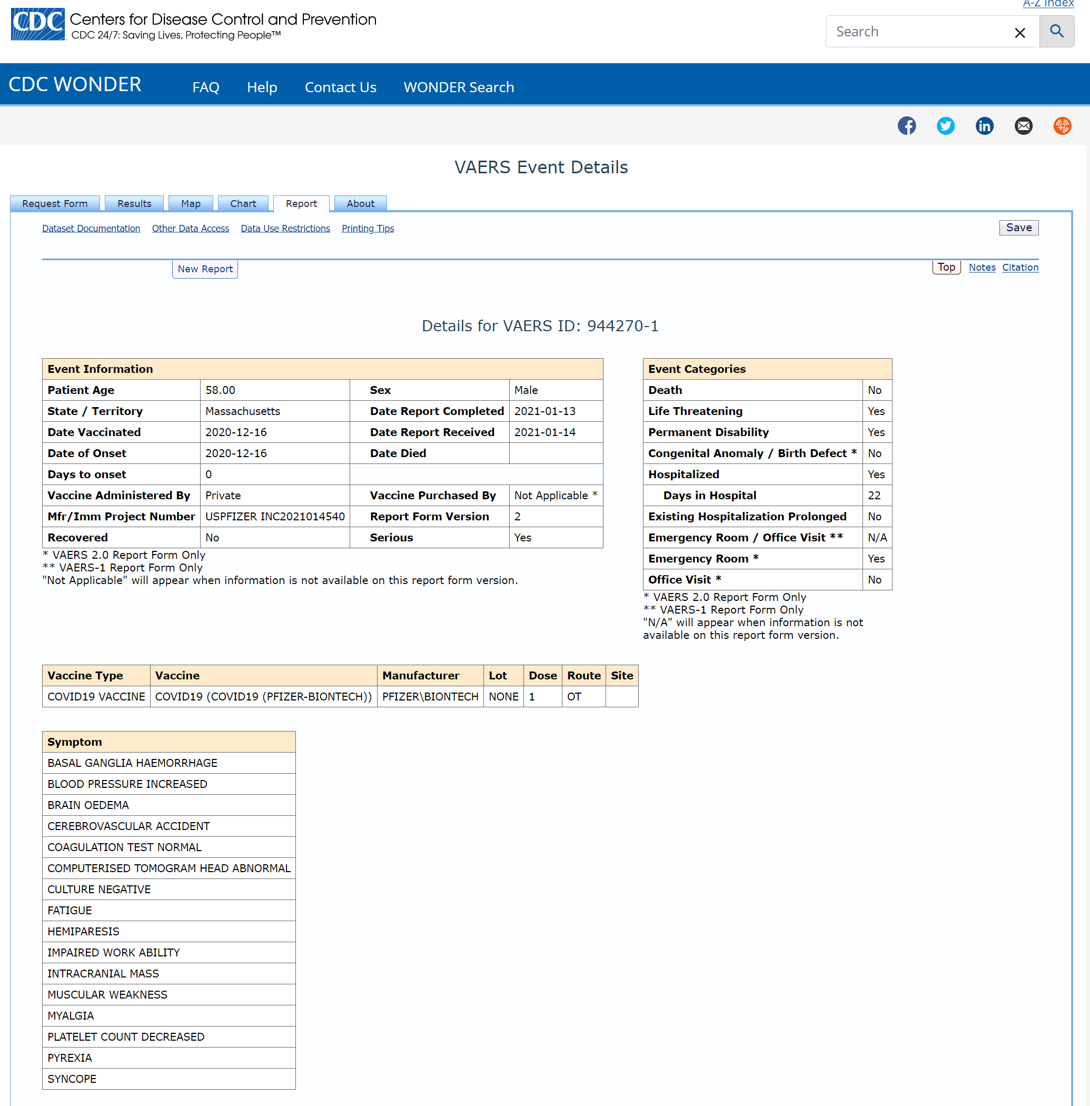Open Printing Tips link
This screenshot has height=1106, width=1090.
[x=368, y=229]
